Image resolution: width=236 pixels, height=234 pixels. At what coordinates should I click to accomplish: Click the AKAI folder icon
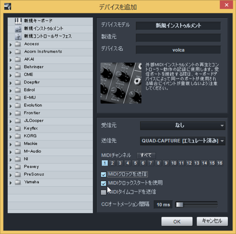pyautogui.click(x=18, y=60)
